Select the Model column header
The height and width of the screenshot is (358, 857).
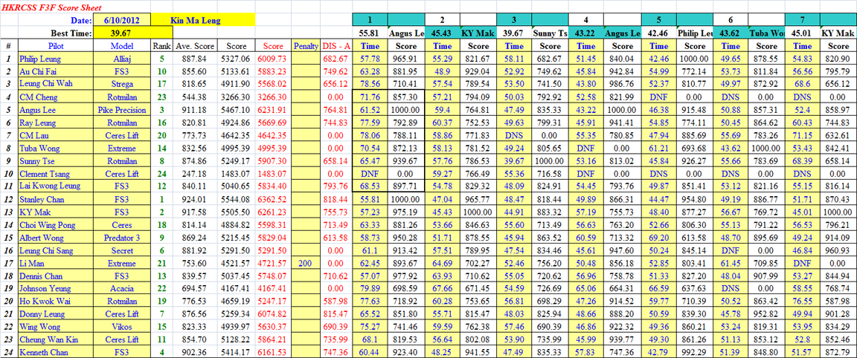click(122, 45)
